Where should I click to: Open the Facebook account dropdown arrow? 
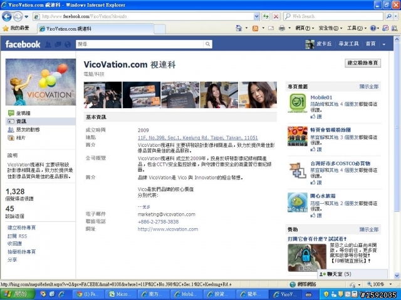(384, 44)
